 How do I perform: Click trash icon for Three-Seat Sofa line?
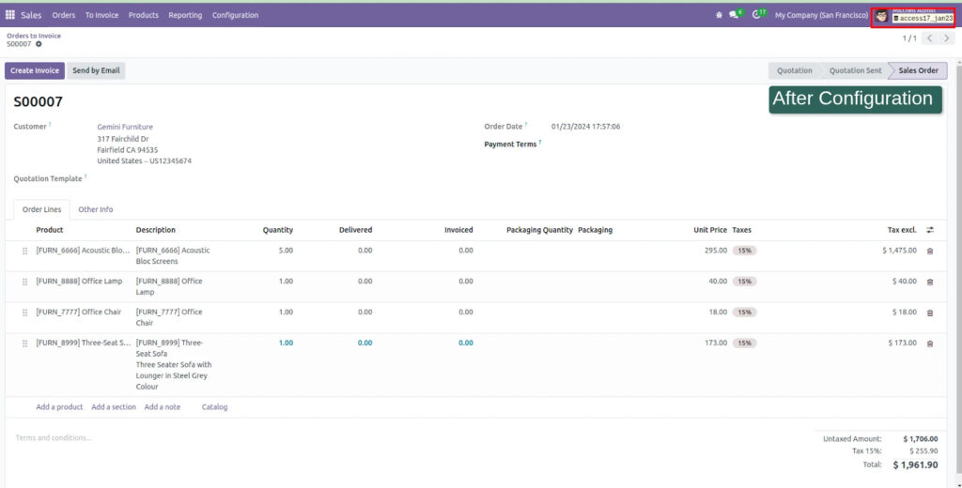[x=930, y=343]
